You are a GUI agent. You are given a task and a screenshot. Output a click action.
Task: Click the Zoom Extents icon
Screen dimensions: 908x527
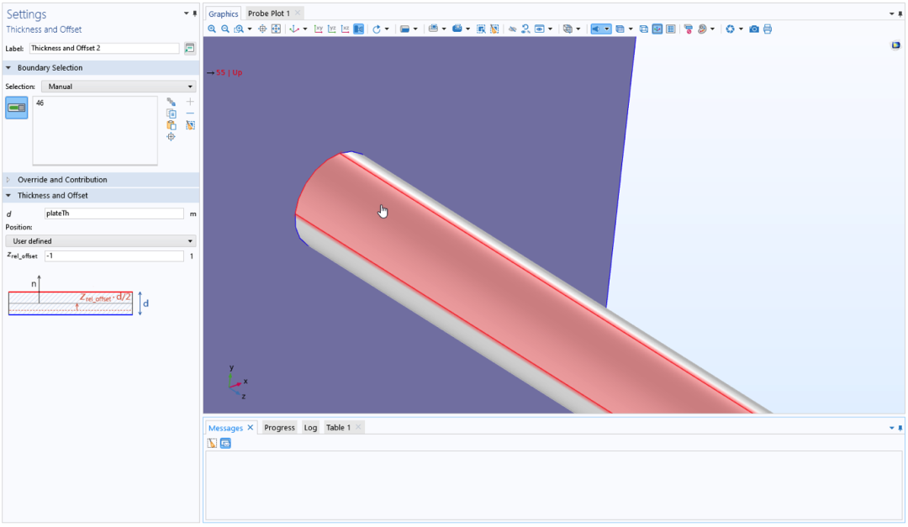point(277,29)
